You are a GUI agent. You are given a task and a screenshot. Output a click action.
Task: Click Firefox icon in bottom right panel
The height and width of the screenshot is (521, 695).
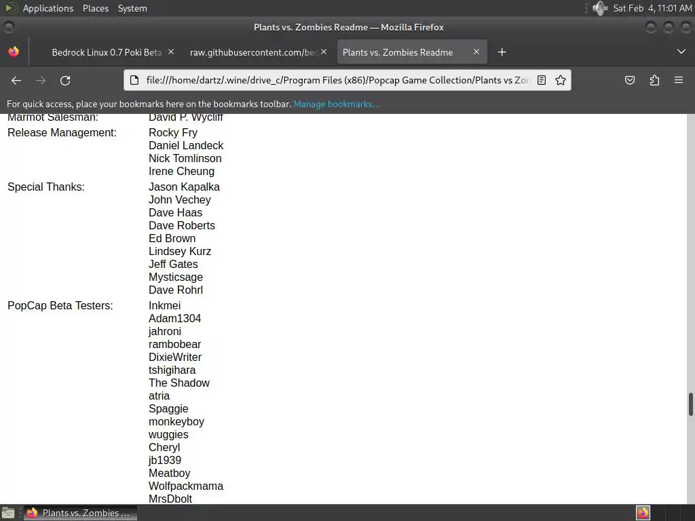[x=643, y=513]
